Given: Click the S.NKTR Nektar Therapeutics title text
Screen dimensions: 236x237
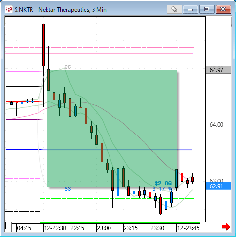Looking at the screenshot, I should pyautogui.click(x=61, y=10).
